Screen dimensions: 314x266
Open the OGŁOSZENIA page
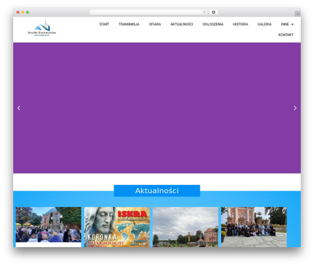pos(213,25)
